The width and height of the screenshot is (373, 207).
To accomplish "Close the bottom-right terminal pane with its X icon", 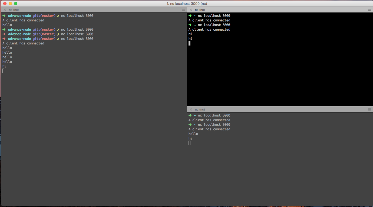I will (191, 109).
